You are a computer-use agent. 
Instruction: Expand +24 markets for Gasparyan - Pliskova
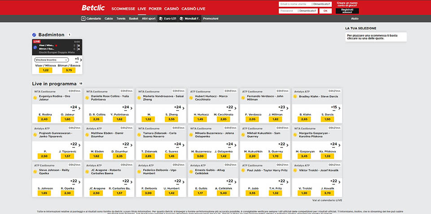(334, 145)
